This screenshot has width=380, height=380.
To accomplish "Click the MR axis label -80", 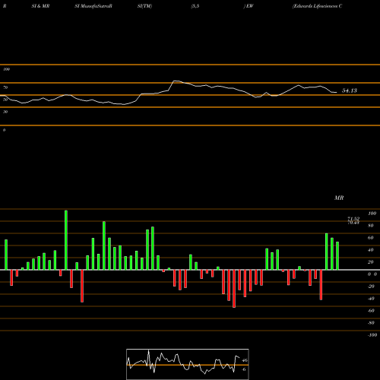I will click(x=371, y=323).
